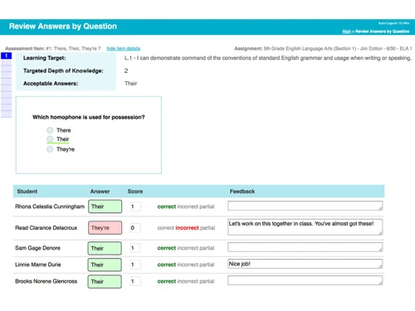This screenshot has height=311, width=415.
Task: Click student name Brooks Norene Glencross
Action: (x=46, y=281)
